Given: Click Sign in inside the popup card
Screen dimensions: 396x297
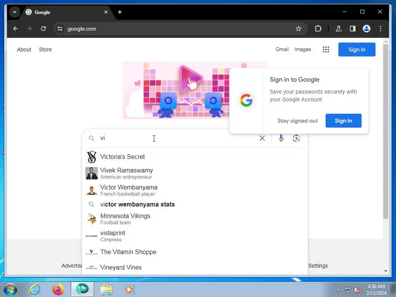Looking at the screenshot, I should pyautogui.click(x=343, y=121).
